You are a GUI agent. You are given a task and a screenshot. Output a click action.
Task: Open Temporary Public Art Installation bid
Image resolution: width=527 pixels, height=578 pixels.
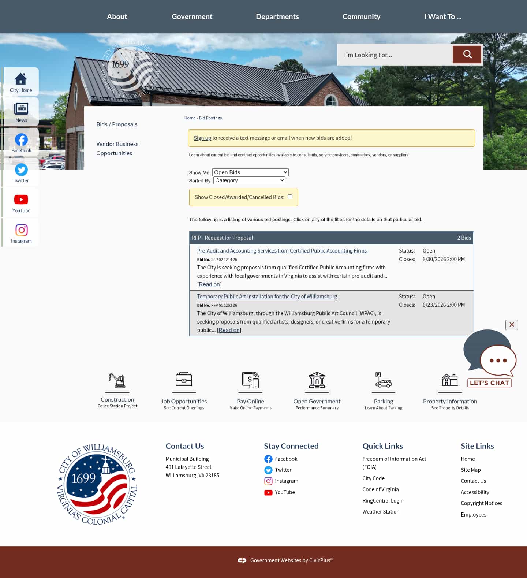click(267, 297)
